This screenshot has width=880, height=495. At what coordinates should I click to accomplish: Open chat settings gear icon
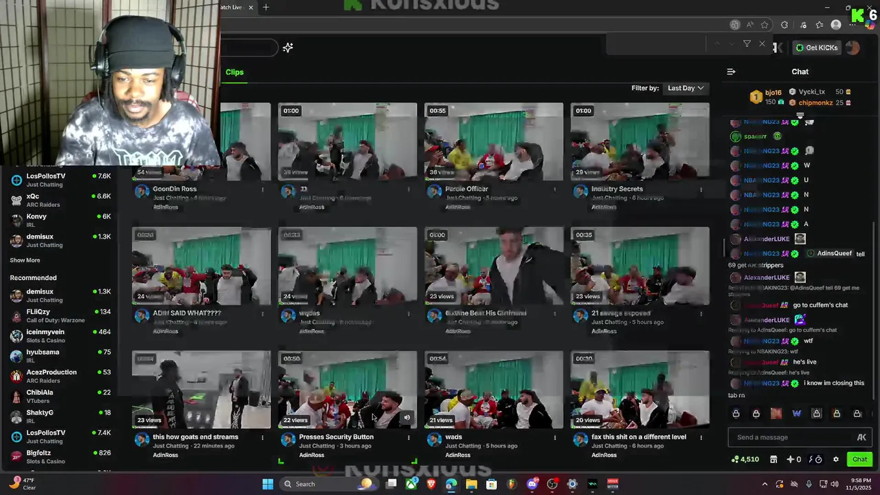click(836, 459)
